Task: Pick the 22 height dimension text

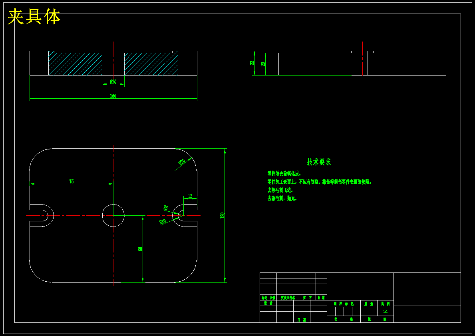Action: pos(252,63)
